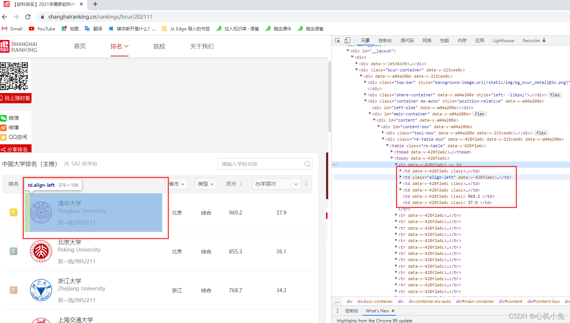The width and height of the screenshot is (570, 323).
Task: Open a new tab with the plus icon
Action: click(x=95, y=4)
